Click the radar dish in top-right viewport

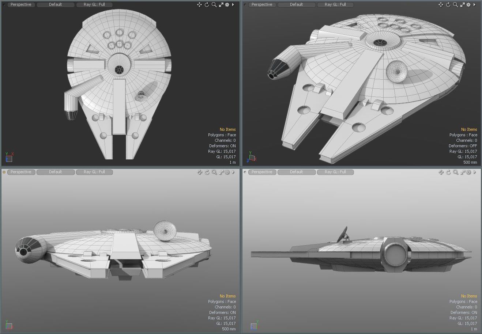[397, 71]
